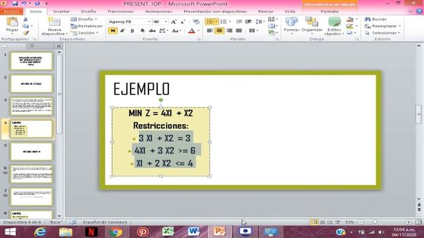
Task: Open the Align Text options
Action: tap(273, 26)
